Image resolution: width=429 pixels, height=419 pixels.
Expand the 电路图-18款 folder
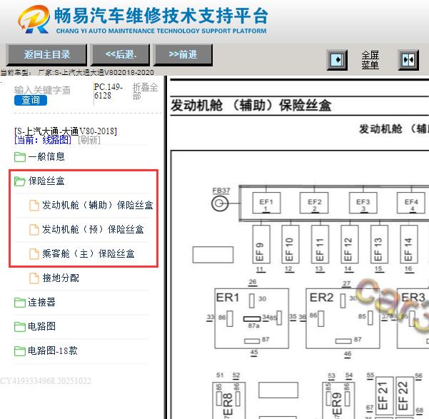pyautogui.click(x=53, y=350)
